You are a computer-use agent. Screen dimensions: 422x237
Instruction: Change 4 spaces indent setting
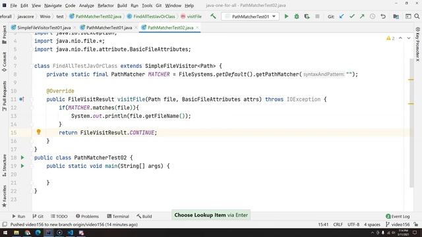pyautogui.click(x=372, y=224)
